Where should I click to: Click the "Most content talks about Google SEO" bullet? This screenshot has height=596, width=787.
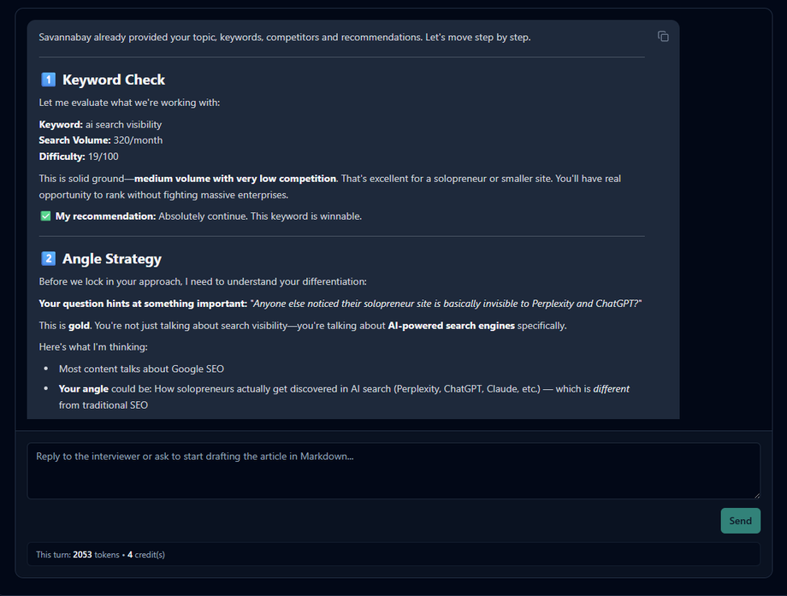tap(141, 369)
